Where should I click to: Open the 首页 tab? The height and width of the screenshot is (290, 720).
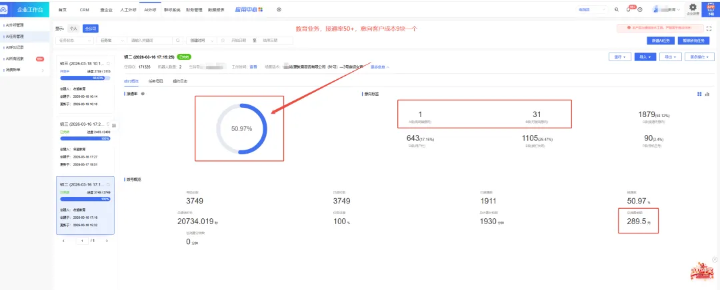(x=63, y=9)
